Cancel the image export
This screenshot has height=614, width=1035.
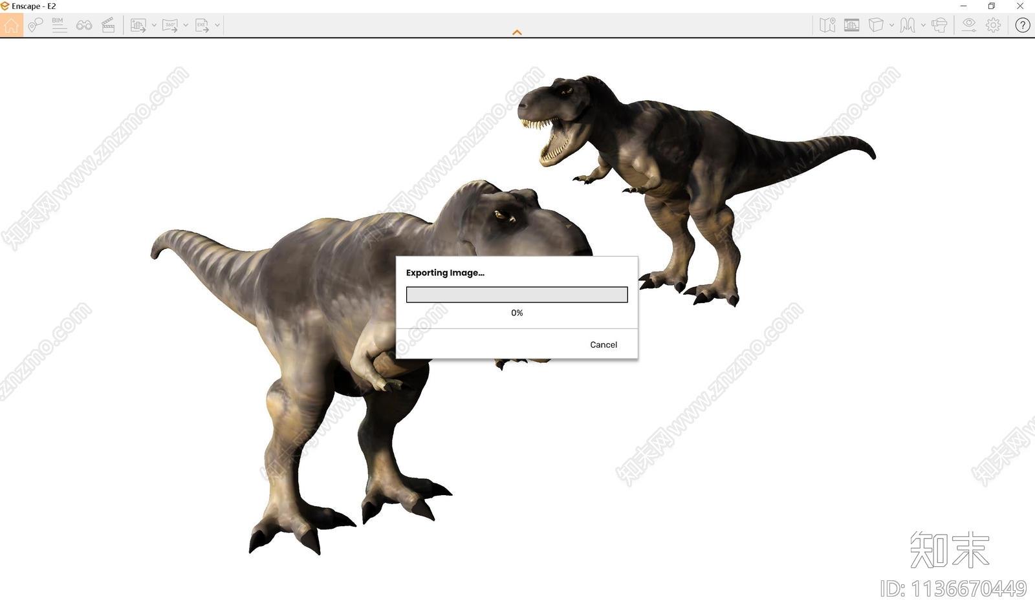click(x=604, y=344)
